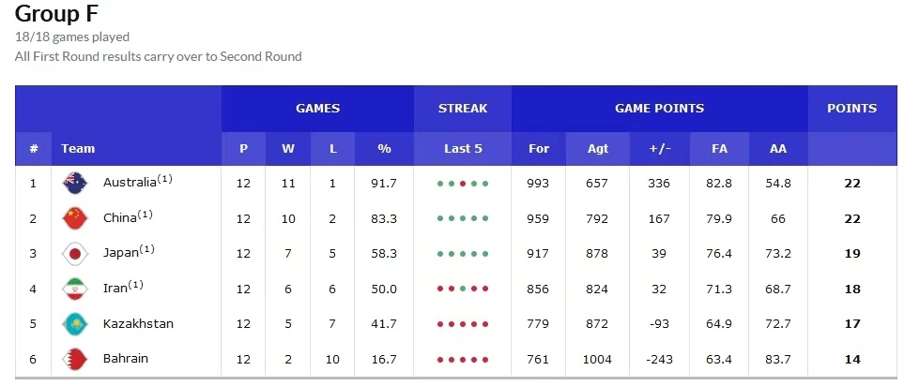The height and width of the screenshot is (386, 904).
Task: Click the Iran flag icon
Action: coord(74,289)
